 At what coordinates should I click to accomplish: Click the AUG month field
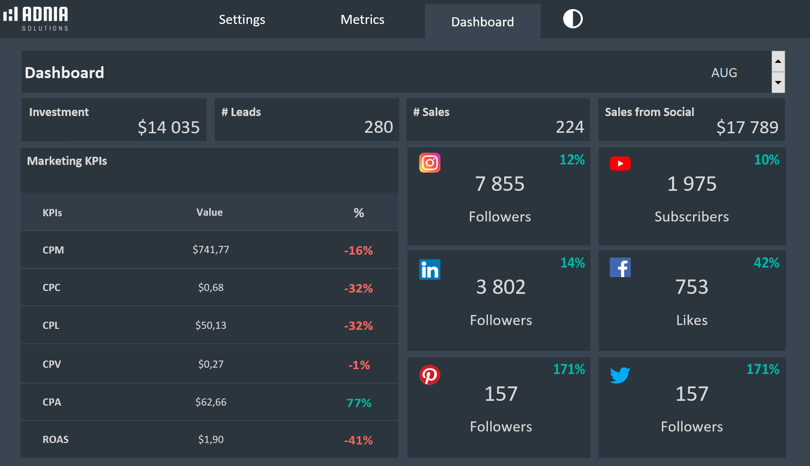[724, 73]
